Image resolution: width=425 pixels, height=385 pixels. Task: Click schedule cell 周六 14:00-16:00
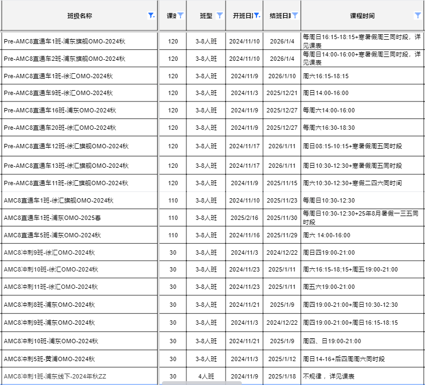click(x=362, y=235)
